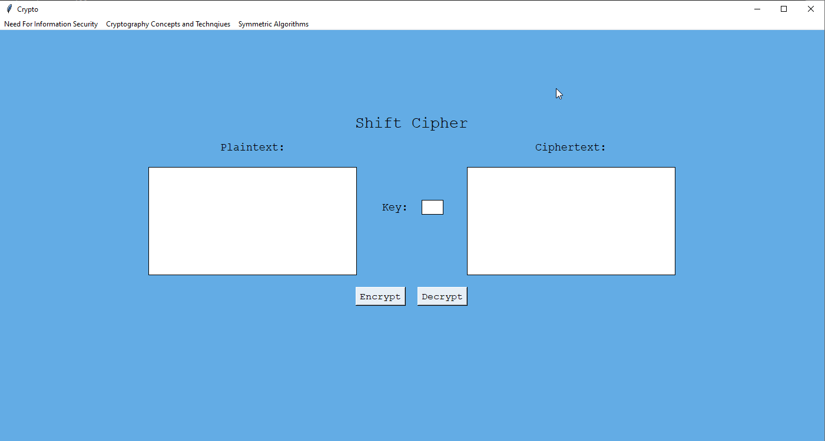Click the Decrypt button

[442, 296]
